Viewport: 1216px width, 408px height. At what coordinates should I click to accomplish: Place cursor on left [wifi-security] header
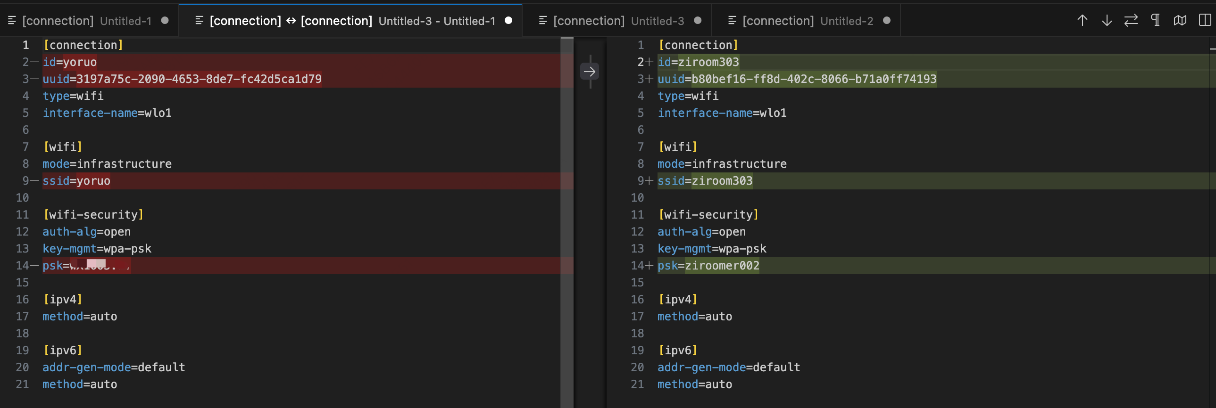coord(93,215)
